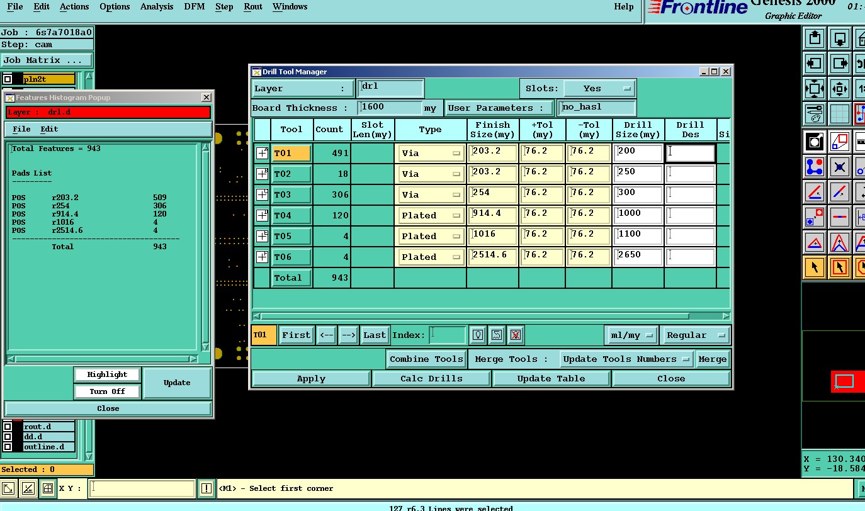
Task: Open the Rout menu
Action: click(253, 7)
